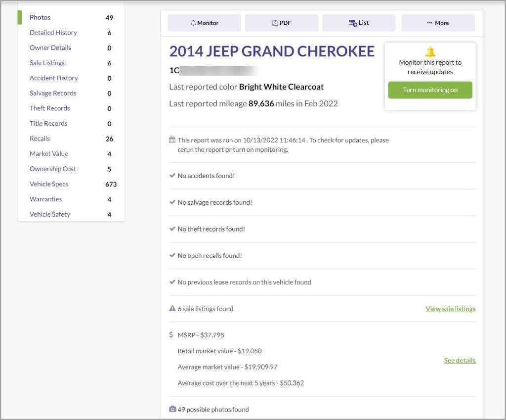This screenshot has height=420, width=506.
Task: Open Warranties sidebar item
Action: click(45, 199)
